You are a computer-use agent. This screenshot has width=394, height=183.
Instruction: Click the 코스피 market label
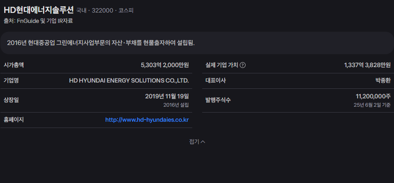pyautogui.click(x=126, y=10)
